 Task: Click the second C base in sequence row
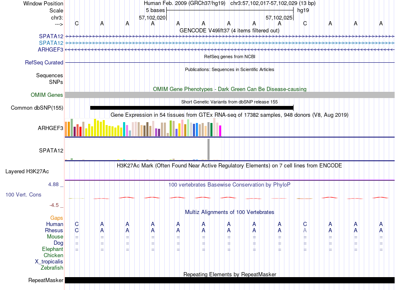[305, 23]
